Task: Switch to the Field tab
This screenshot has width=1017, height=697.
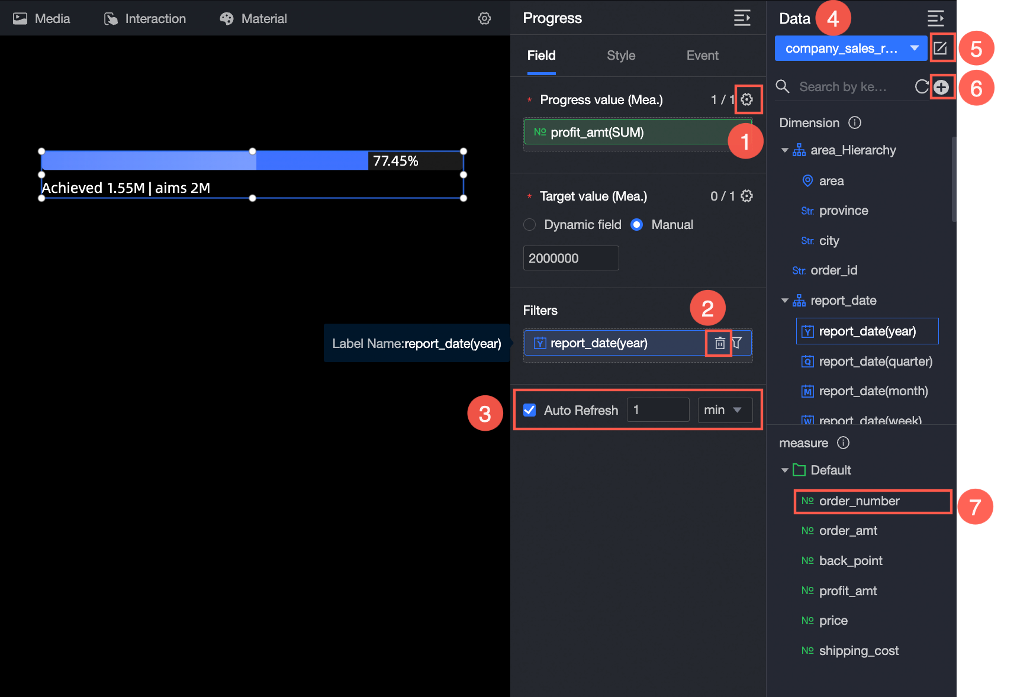Action: (x=542, y=56)
